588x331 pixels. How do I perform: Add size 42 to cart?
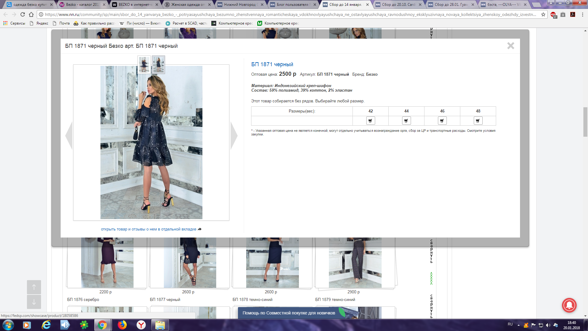(x=371, y=121)
